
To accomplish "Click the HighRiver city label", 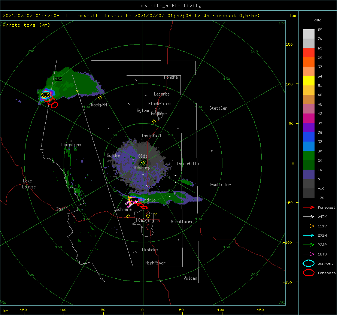I will click(x=155, y=263).
